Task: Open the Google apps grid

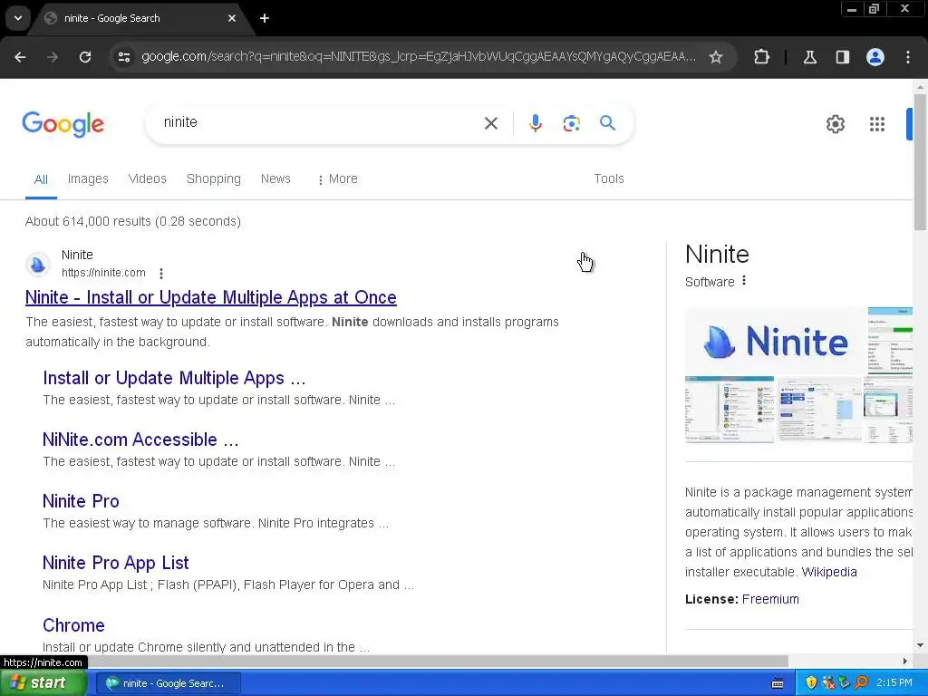Action: (877, 123)
